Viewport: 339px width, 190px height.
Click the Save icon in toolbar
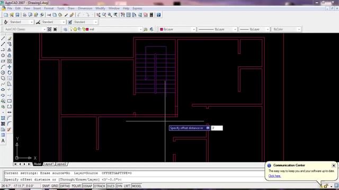17,15
